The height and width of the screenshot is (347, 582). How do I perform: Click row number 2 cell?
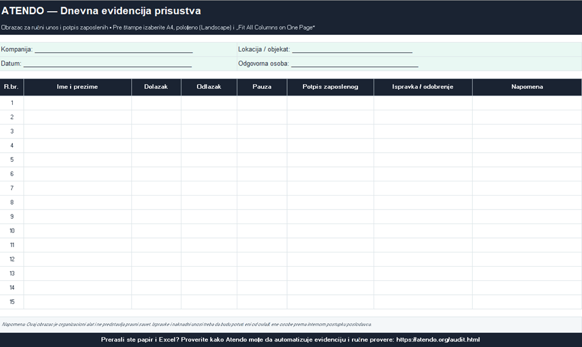tap(12, 117)
